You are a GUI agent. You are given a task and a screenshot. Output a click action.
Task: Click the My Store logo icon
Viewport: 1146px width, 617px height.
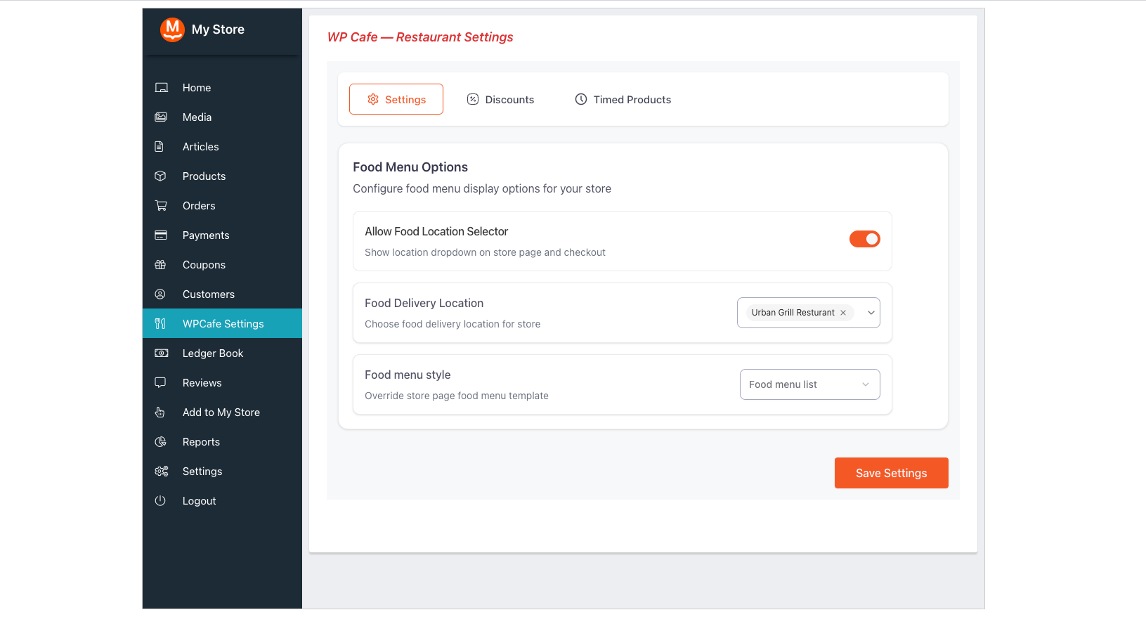click(x=172, y=30)
